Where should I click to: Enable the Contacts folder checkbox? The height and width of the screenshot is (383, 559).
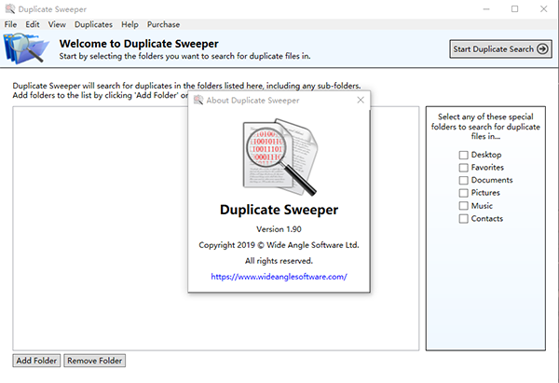[x=463, y=219]
